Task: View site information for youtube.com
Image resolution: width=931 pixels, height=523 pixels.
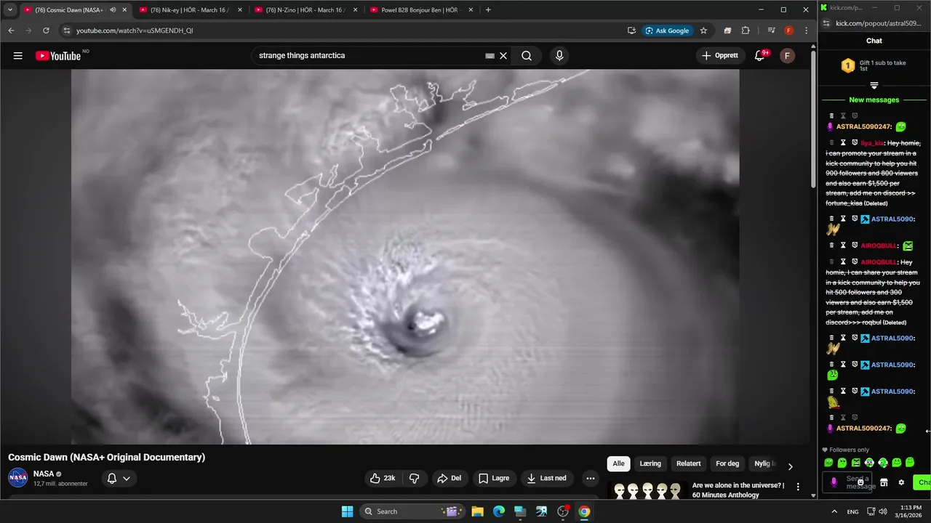Action: point(67,31)
